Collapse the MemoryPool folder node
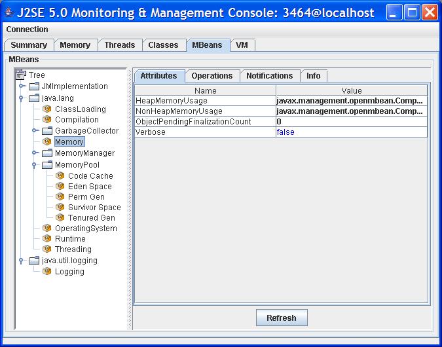 35,165
